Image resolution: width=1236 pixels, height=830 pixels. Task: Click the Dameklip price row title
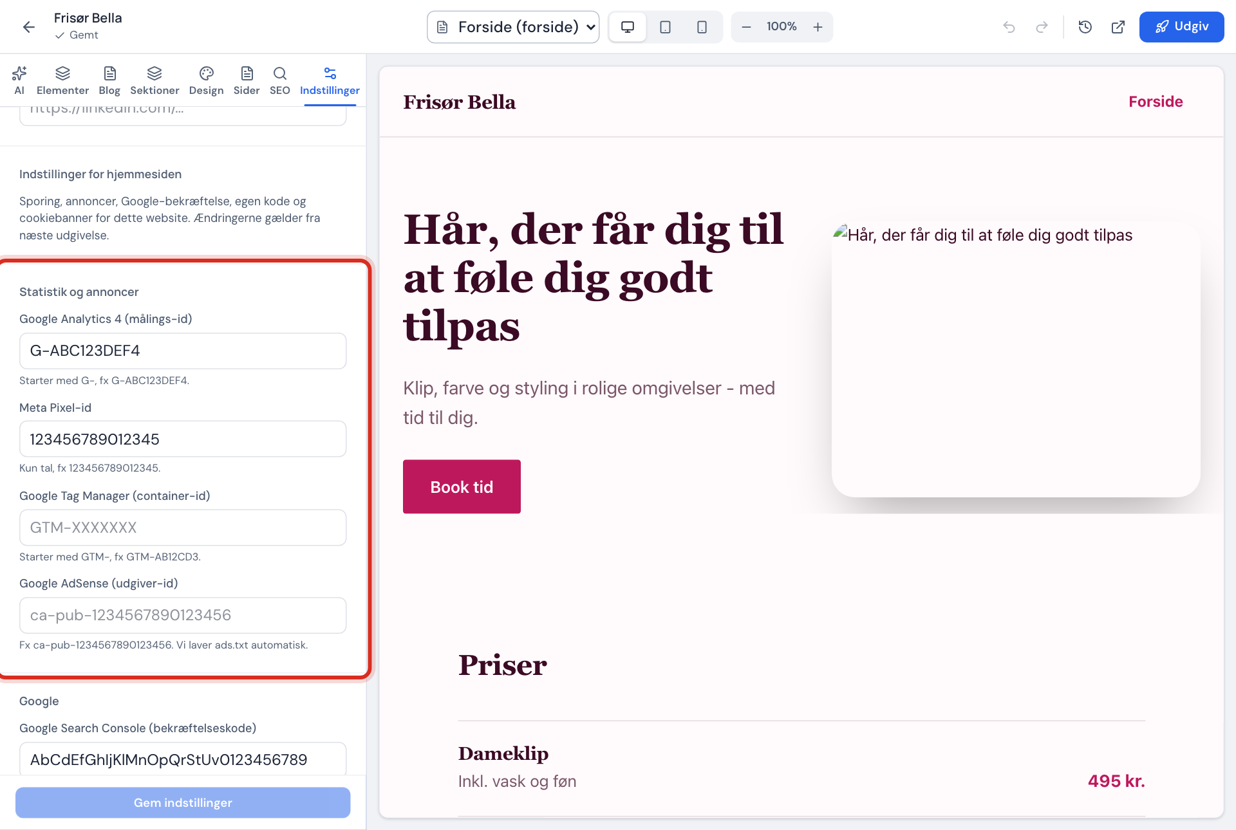[503, 753]
